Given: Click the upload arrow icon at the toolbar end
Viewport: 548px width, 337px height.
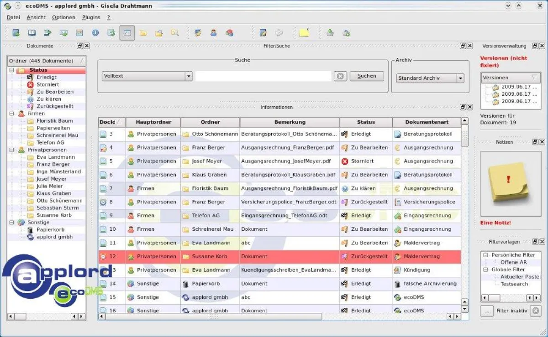Looking at the screenshot, I should (330, 32).
